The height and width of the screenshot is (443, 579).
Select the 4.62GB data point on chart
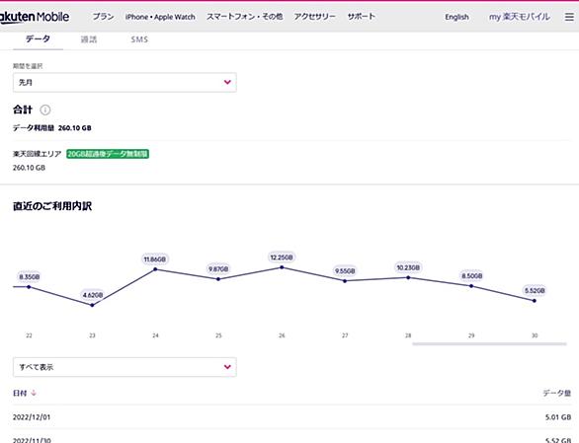coord(92,305)
